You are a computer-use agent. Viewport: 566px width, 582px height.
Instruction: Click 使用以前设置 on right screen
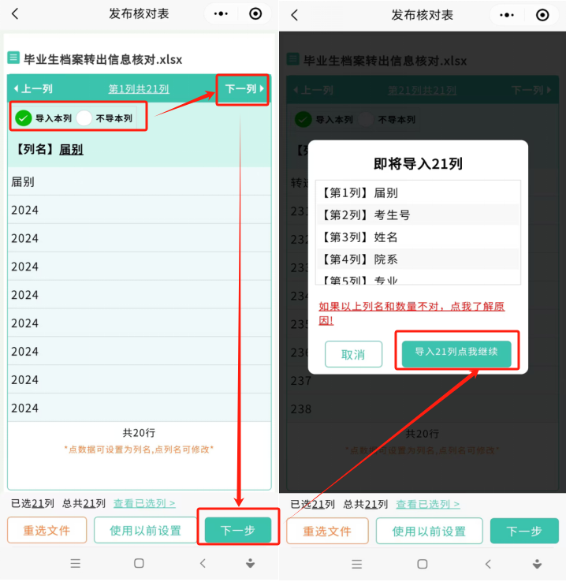click(429, 532)
